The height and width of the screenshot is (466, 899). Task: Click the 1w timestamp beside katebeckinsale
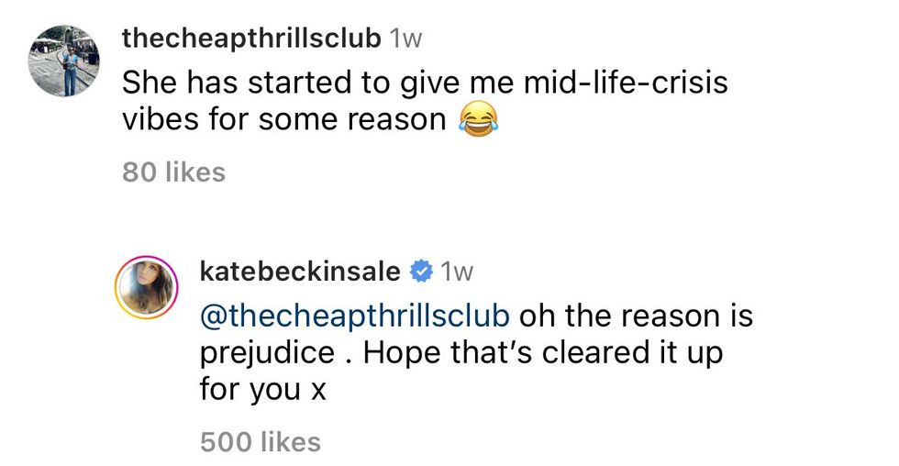457,272
